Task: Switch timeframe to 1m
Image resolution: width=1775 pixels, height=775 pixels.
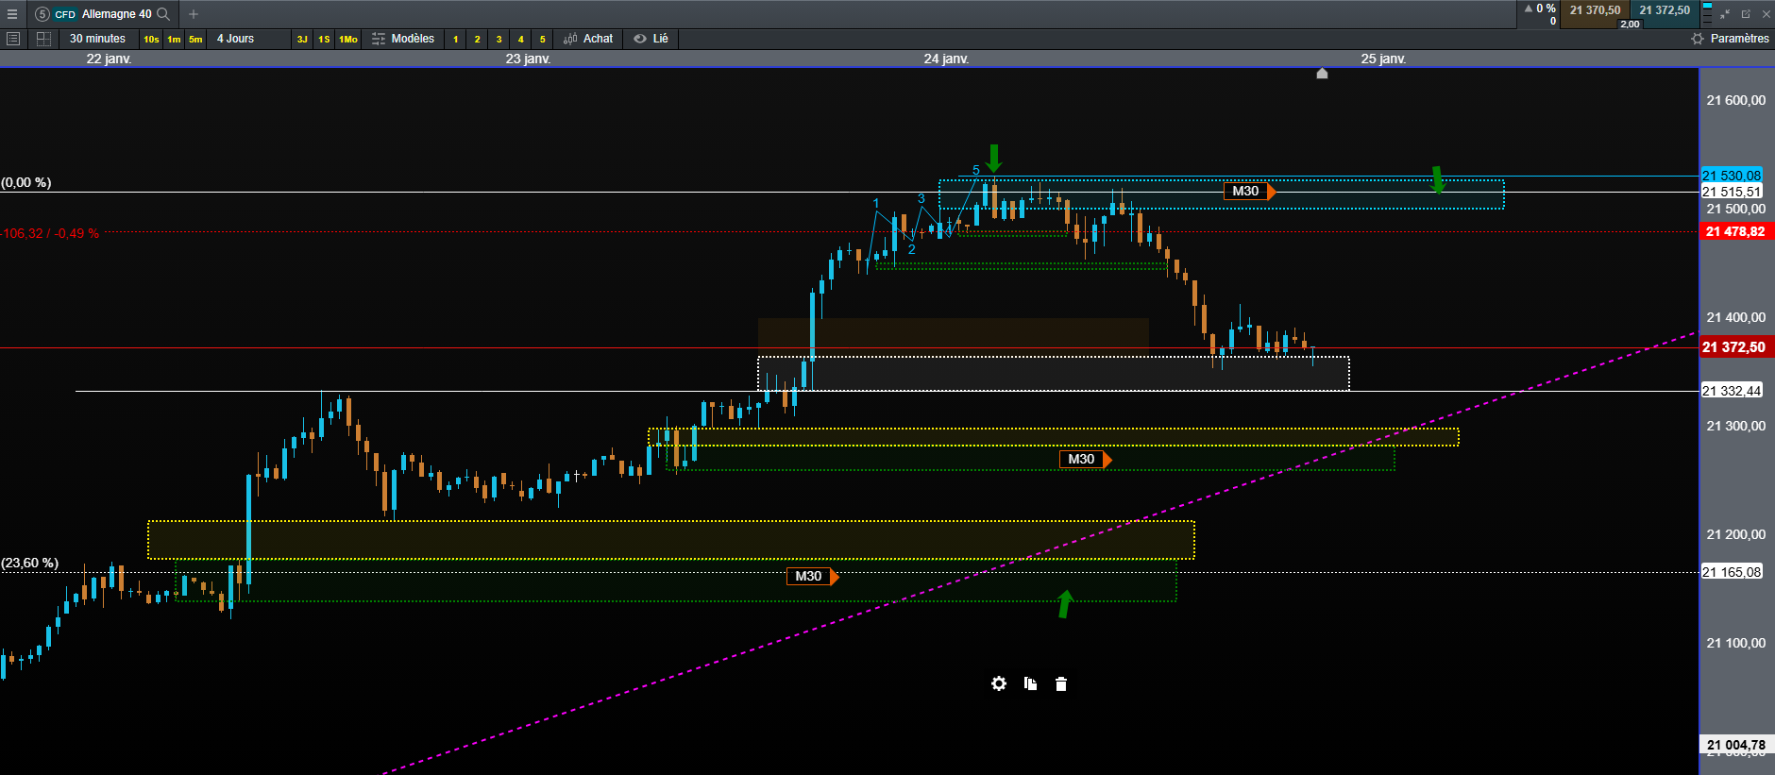Action: [x=174, y=39]
